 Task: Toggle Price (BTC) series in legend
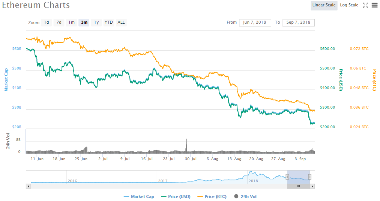click(x=212, y=196)
